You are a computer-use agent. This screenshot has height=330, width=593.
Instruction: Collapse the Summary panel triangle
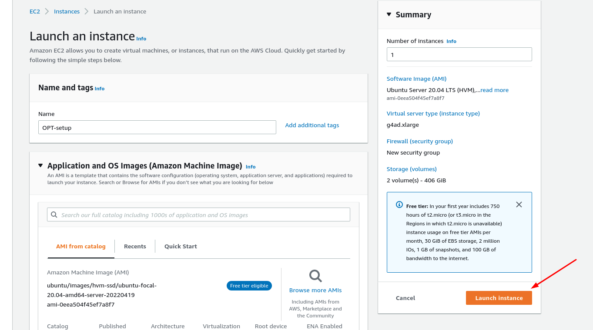pos(389,14)
